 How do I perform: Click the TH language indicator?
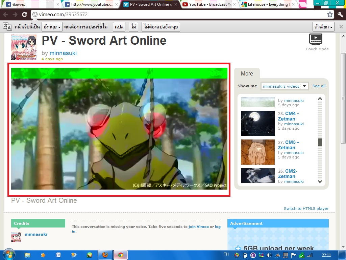point(226,254)
